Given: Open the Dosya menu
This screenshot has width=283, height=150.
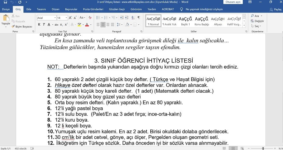Looking at the screenshot, I should click(6, 9).
